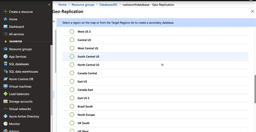Select the East US hexagon icon
Screen dimensions: 256x132
(72, 81)
